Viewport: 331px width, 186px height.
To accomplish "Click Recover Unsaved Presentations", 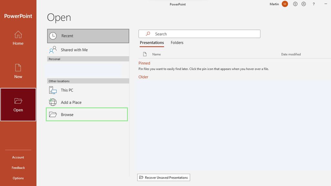I will tap(163, 177).
